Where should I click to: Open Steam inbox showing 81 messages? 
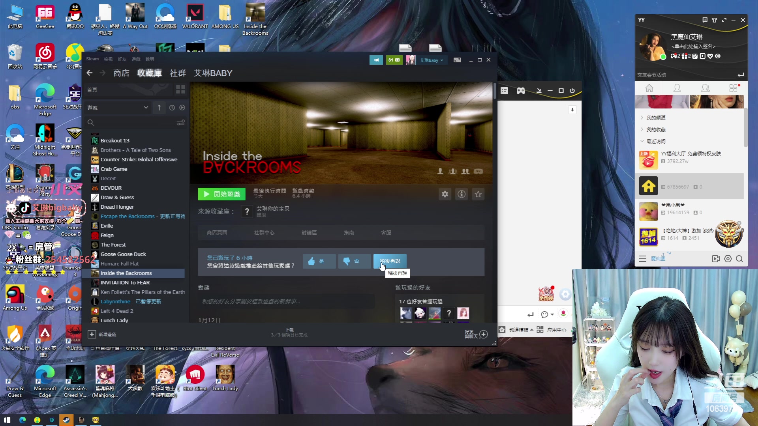coord(394,60)
